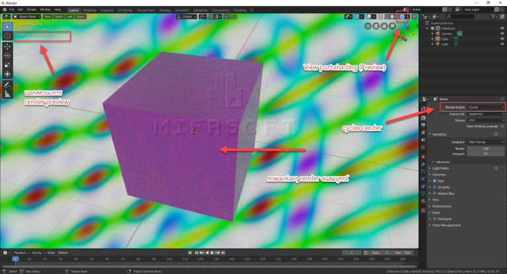The image size is (507, 274).
Task: Select the Move tool in the left toolbar
Action: [x=7, y=46]
